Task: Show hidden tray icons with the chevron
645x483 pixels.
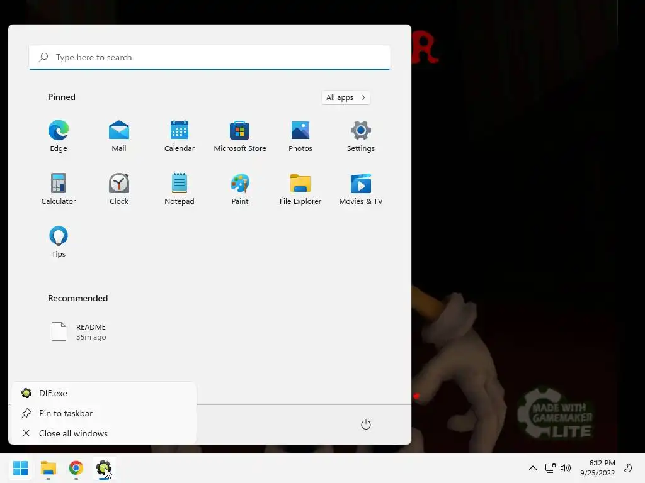Action: [x=533, y=468]
